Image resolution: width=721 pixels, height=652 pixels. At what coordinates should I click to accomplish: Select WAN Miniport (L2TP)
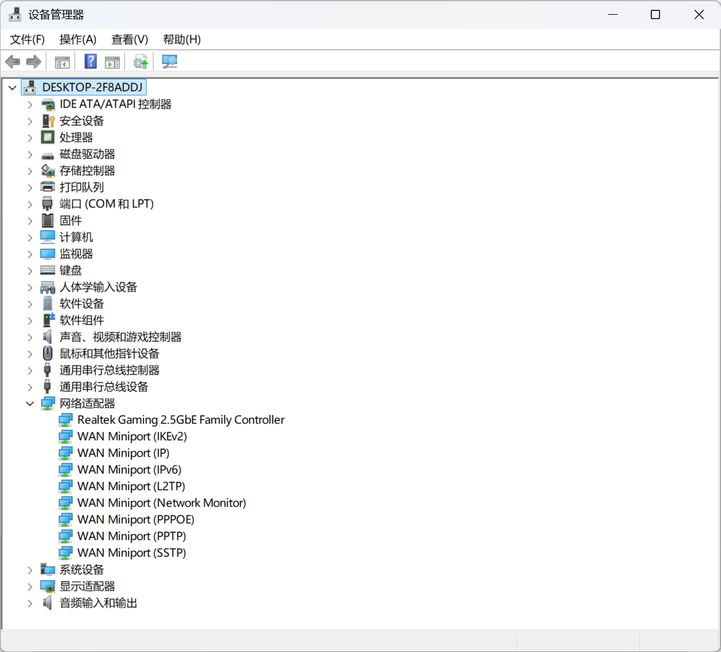pyautogui.click(x=131, y=486)
